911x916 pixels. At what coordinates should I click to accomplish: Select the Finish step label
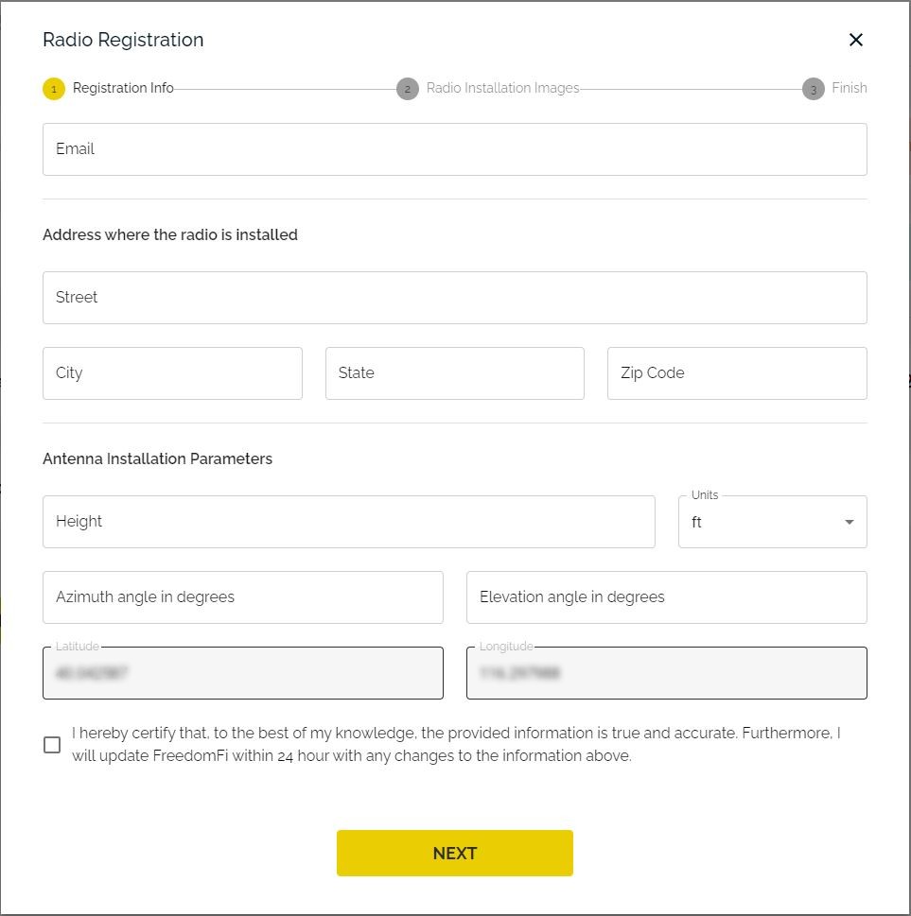pos(849,88)
